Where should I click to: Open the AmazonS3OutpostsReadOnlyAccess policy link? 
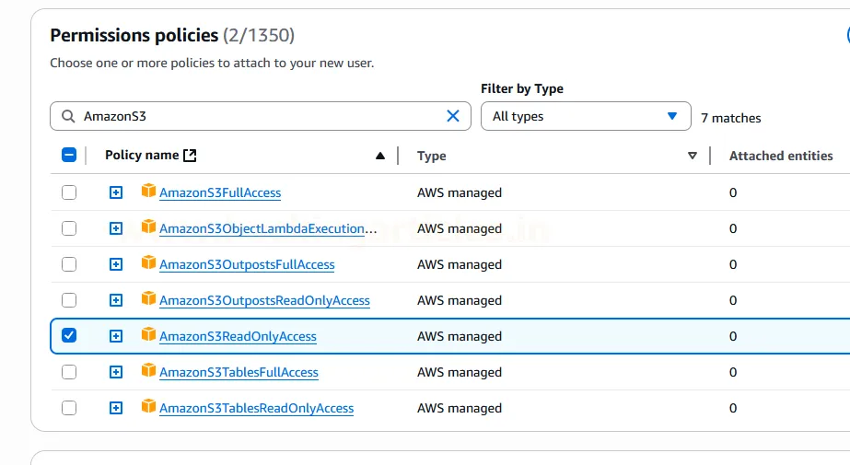[264, 300]
